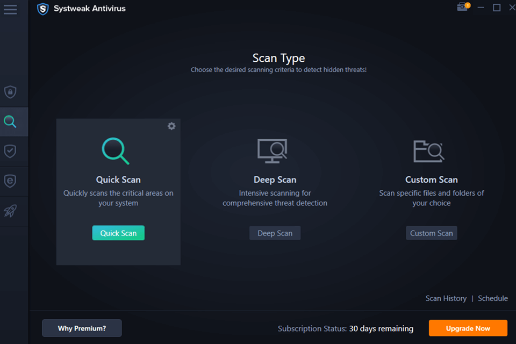This screenshot has height=344, width=516.
Task: Minimize the Systweak Antivirus window
Action: pyautogui.click(x=481, y=7)
